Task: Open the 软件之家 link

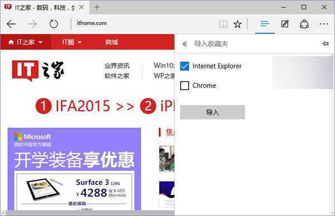Action: [x=117, y=76]
